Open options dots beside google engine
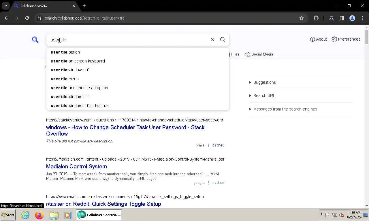This screenshot has width=369, height=221. click(x=208, y=183)
